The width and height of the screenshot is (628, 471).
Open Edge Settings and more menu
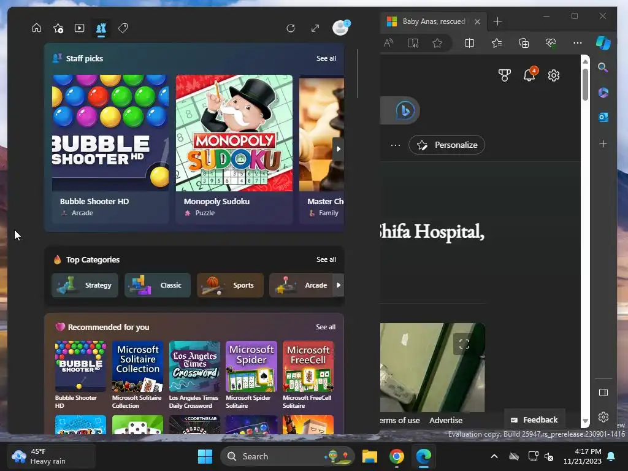click(x=578, y=43)
